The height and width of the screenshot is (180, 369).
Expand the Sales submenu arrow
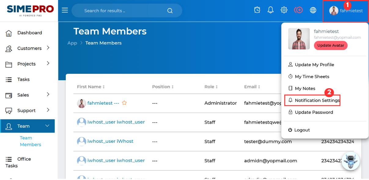[48, 94]
